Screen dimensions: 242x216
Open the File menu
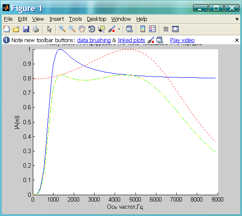click(8, 19)
